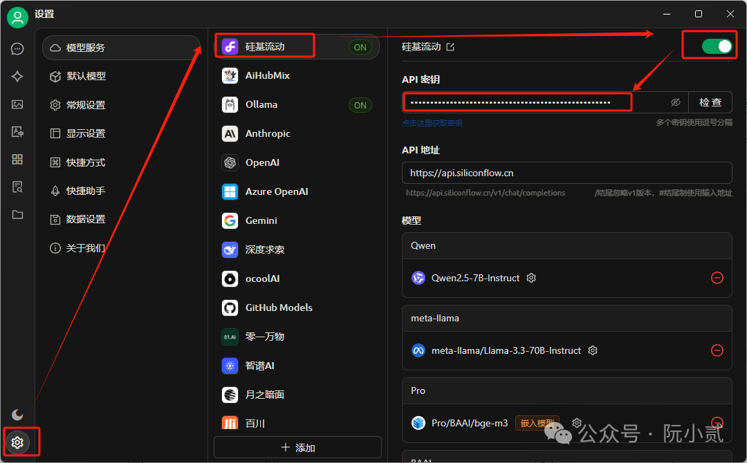
Task: Minimize the settings window
Action: point(667,14)
